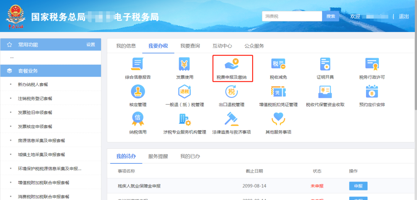Click the 状态 column header
417x200 pixels.
(317, 171)
